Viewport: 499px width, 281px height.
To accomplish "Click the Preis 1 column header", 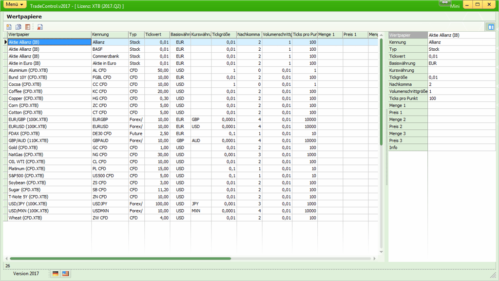I will 355,35.
